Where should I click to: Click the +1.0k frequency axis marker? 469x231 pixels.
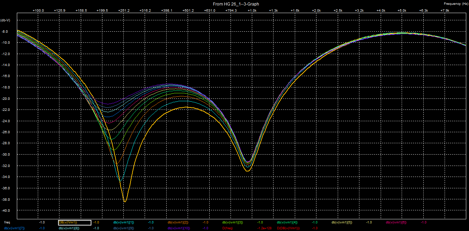point(252,11)
